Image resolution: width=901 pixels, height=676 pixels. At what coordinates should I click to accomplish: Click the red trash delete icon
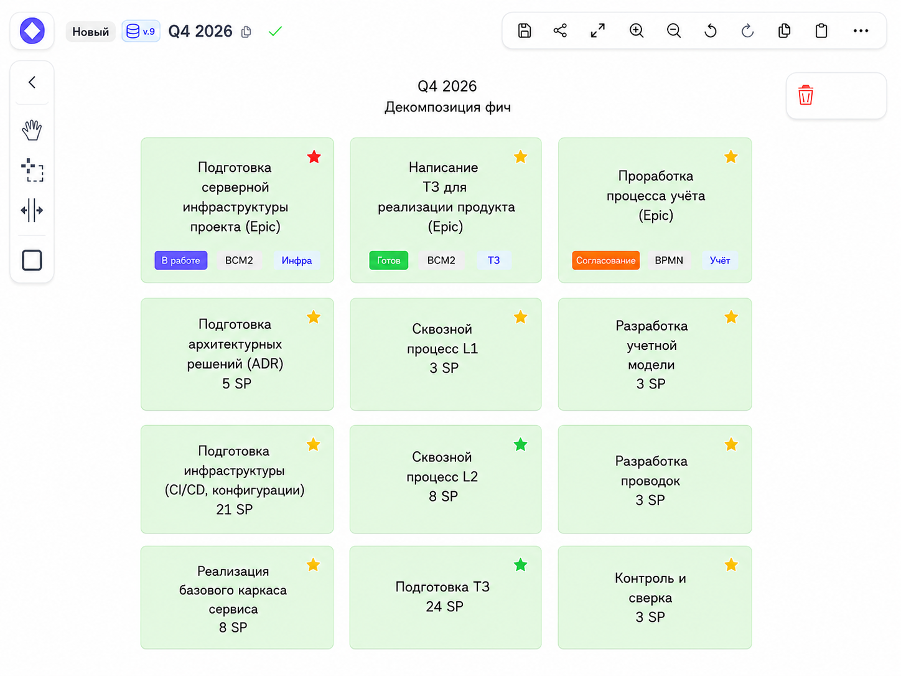806,95
